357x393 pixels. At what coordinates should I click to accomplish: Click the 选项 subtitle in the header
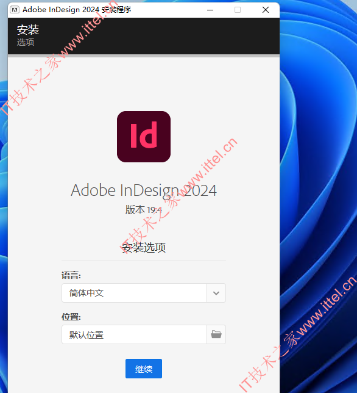[26, 42]
